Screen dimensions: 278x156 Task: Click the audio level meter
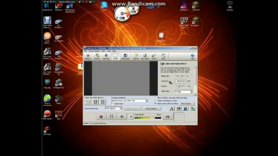click(143, 117)
